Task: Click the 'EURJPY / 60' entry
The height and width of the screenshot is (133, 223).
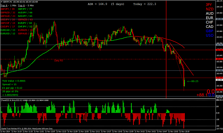Action: click(x=25, y=23)
